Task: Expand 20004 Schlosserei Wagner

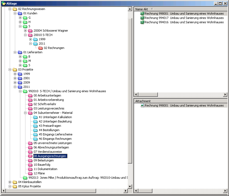Action: pyautogui.click(x=25, y=31)
